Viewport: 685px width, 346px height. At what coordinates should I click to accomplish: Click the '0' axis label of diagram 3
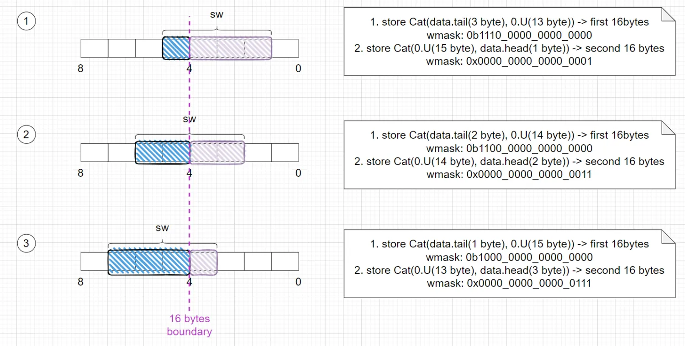point(298,282)
